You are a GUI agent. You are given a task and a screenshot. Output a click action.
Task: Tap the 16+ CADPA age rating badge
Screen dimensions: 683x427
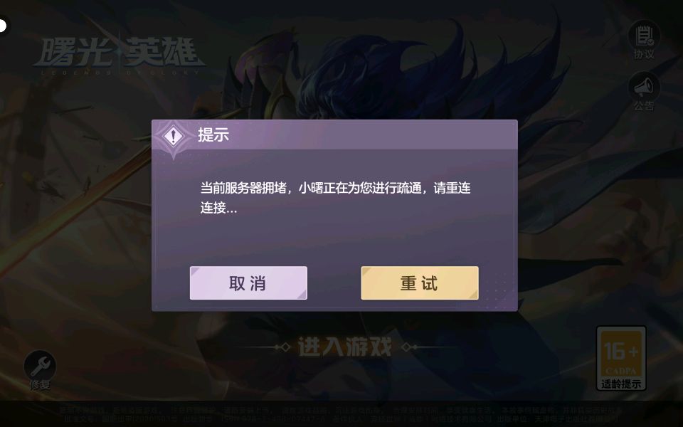621,358
